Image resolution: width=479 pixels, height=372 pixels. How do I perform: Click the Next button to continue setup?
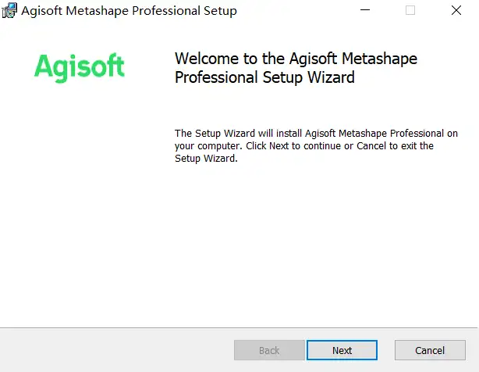[x=342, y=350]
